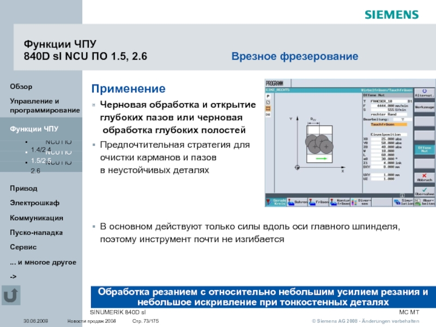Click the -> arrow link in sidebar
The width and height of the screenshot is (436, 327).
[x=13, y=277]
